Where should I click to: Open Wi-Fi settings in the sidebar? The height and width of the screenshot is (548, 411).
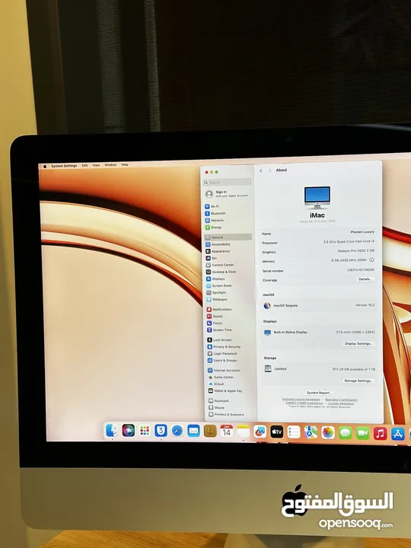[212, 206]
